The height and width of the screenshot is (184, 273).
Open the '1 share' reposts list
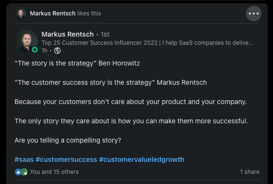(x=250, y=172)
